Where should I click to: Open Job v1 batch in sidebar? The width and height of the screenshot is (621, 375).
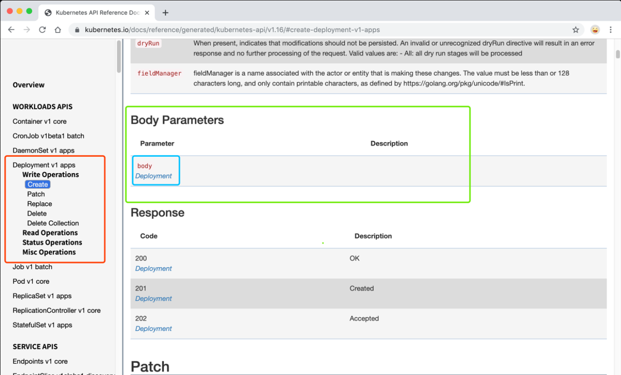(x=33, y=267)
